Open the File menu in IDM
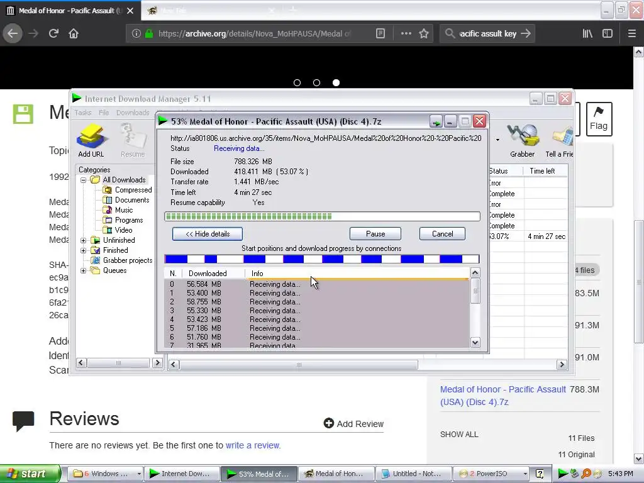Image resolution: width=644 pixels, height=483 pixels. [x=104, y=113]
